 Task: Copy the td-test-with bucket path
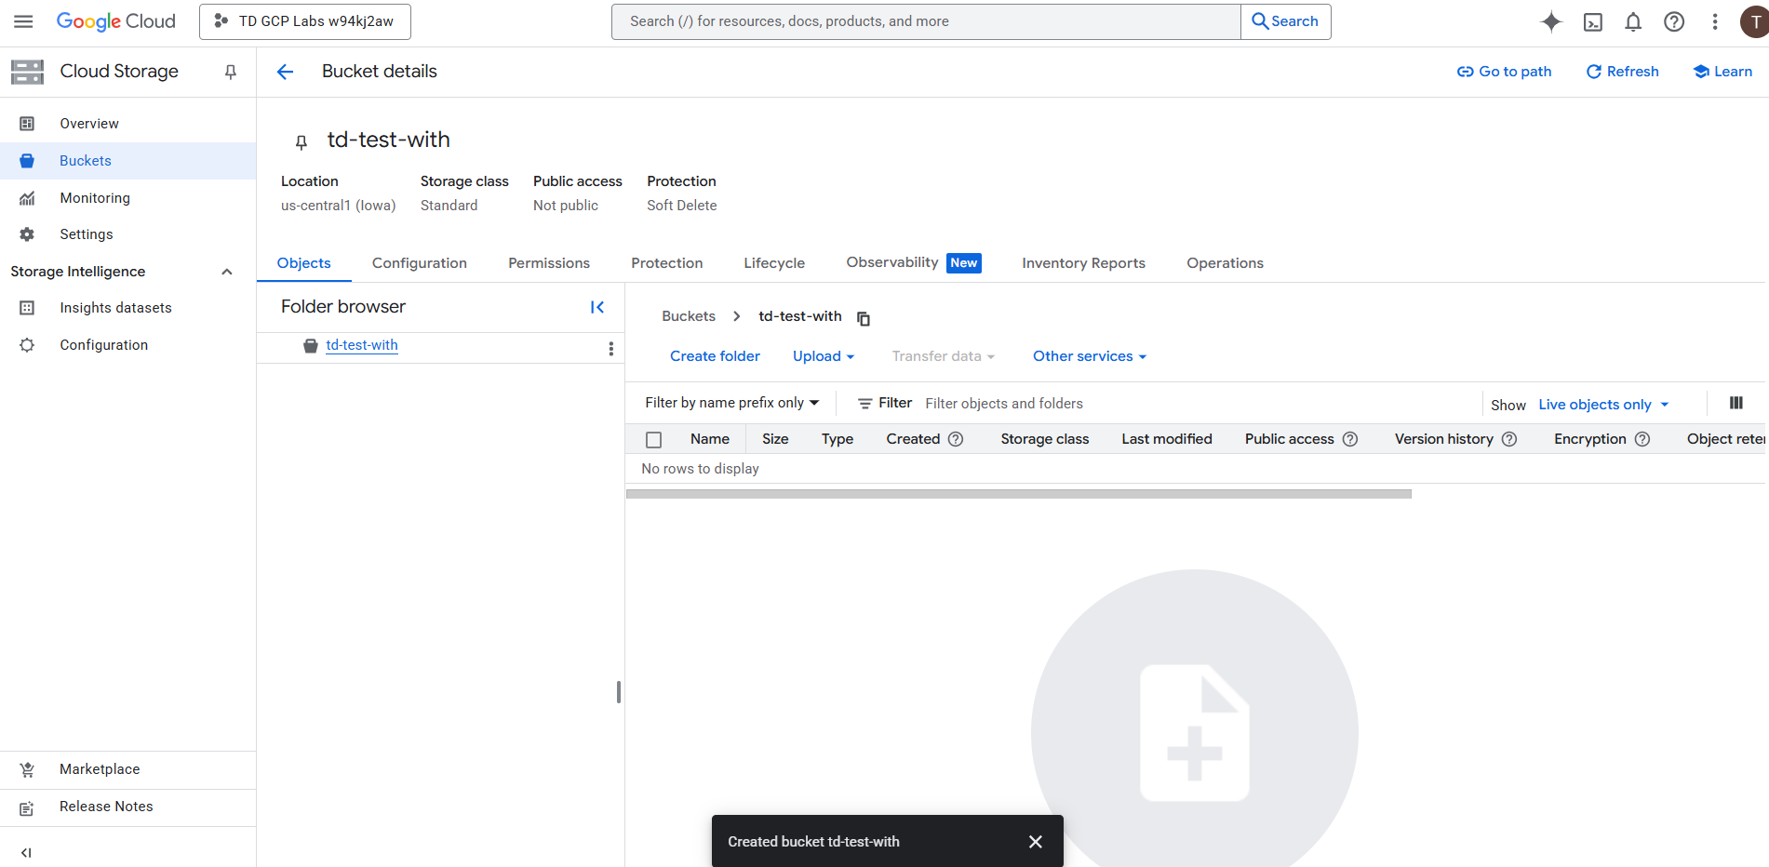pos(864,317)
